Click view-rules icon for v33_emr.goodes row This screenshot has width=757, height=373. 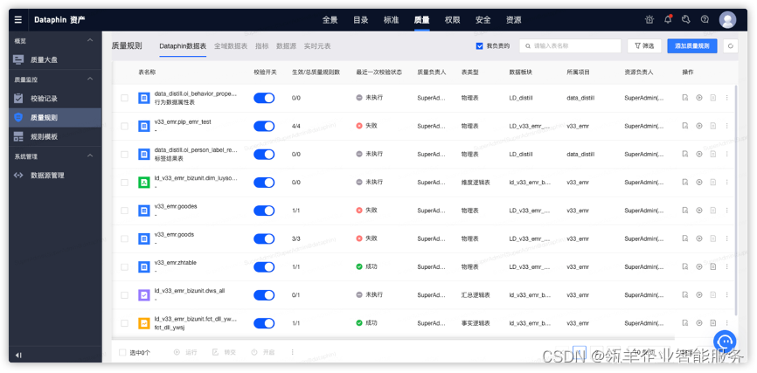click(685, 211)
